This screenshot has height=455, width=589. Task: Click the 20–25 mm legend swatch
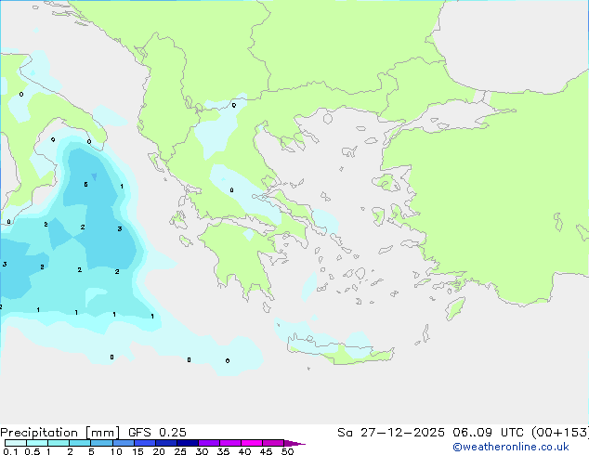click(x=166, y=443)
